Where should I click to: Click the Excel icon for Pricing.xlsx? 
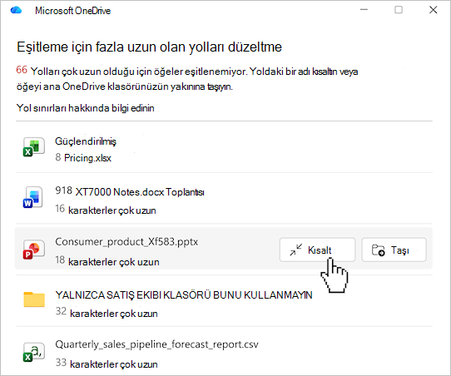(x=33, y=147)
